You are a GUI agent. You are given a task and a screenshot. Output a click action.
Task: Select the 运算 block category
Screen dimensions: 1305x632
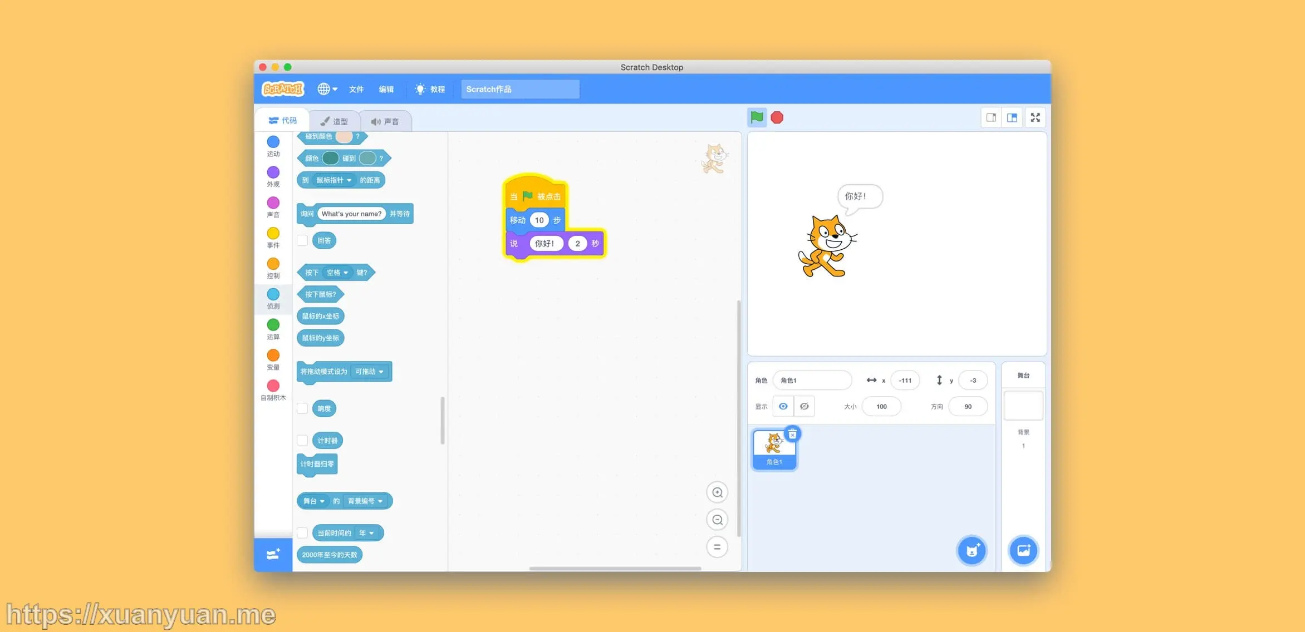point(273,329)
